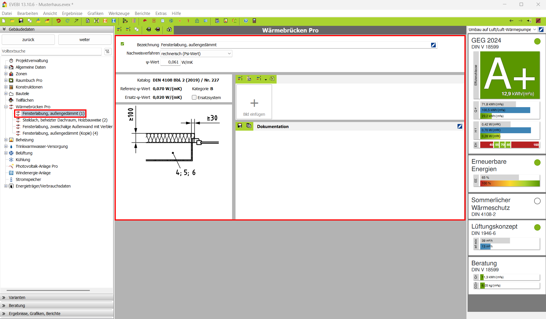Enable the Ersatzsystem checkbox
Viewport: 546px width, 319px height.
pyautogui.click(x=194, y=98)
